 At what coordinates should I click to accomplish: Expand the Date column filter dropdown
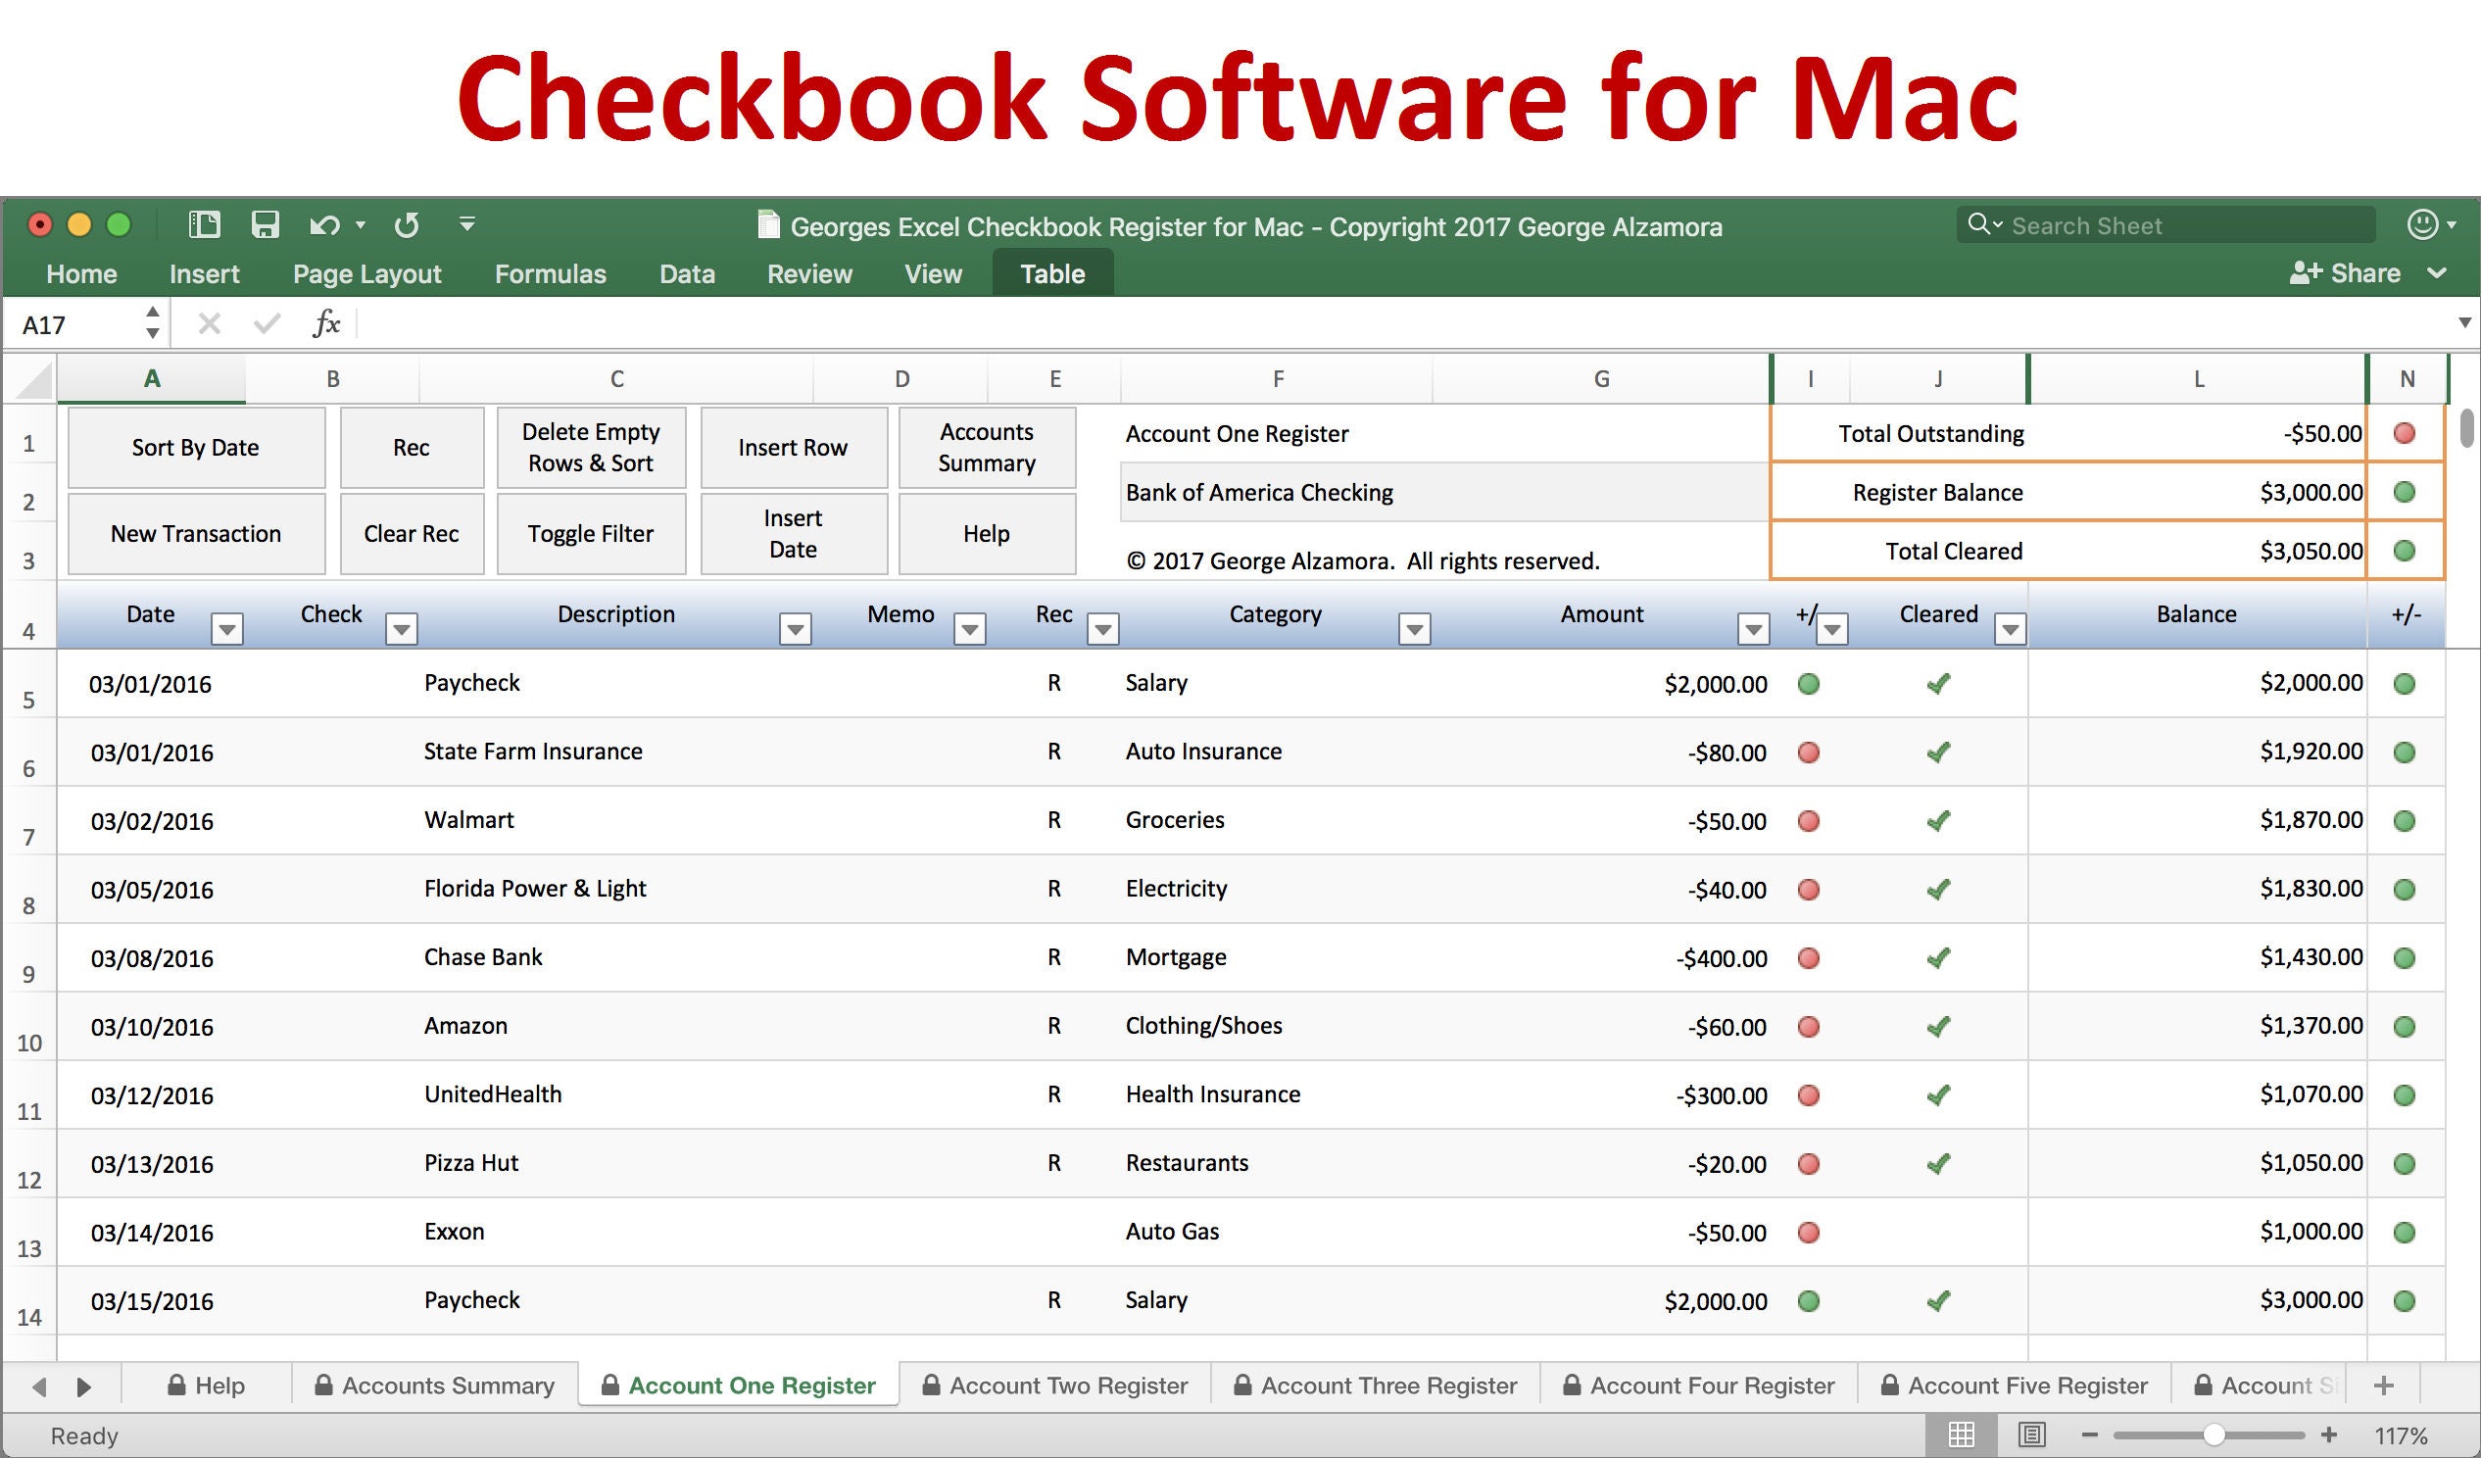pos(223,621)
